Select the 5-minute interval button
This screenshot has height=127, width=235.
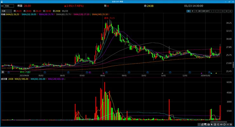tap(219, 11)
